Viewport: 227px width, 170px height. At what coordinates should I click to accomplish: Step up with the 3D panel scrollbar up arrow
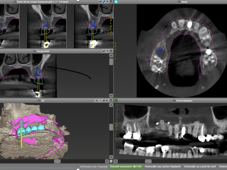tap(111, 105)
